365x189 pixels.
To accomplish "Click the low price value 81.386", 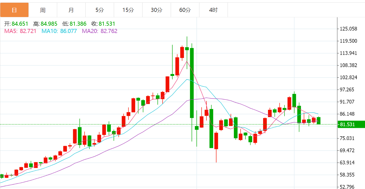I will point(78,24).
